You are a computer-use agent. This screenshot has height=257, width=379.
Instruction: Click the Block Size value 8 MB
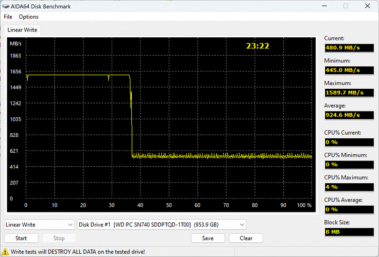[349, 232]
